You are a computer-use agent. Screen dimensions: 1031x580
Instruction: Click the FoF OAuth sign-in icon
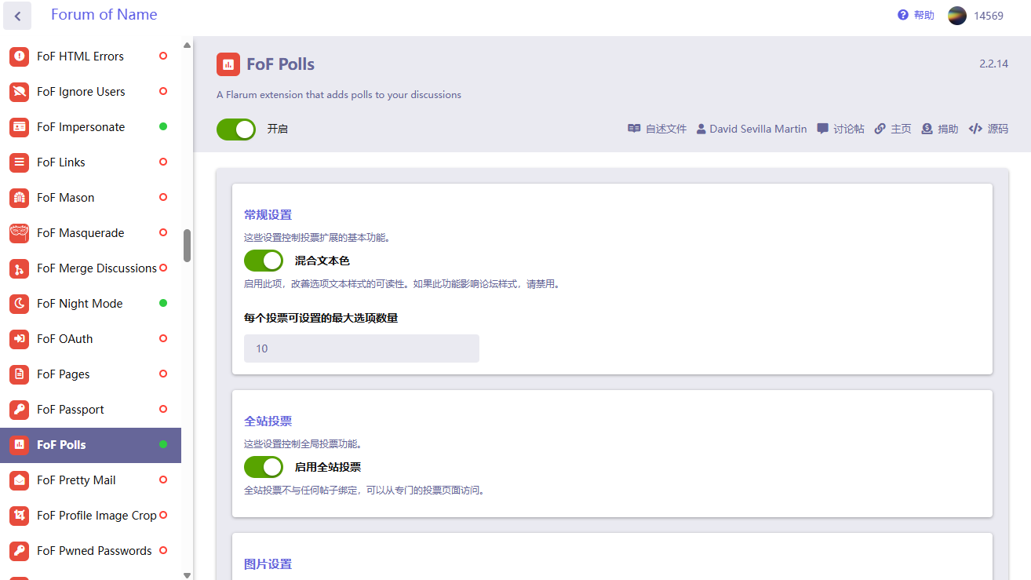click(19, 339)
